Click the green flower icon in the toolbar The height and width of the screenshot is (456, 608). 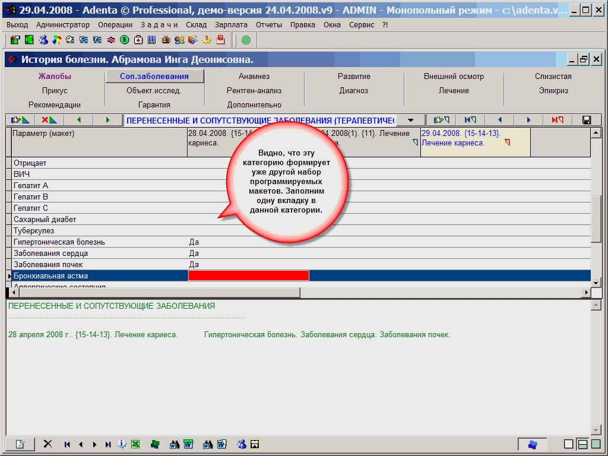(246, 40)
